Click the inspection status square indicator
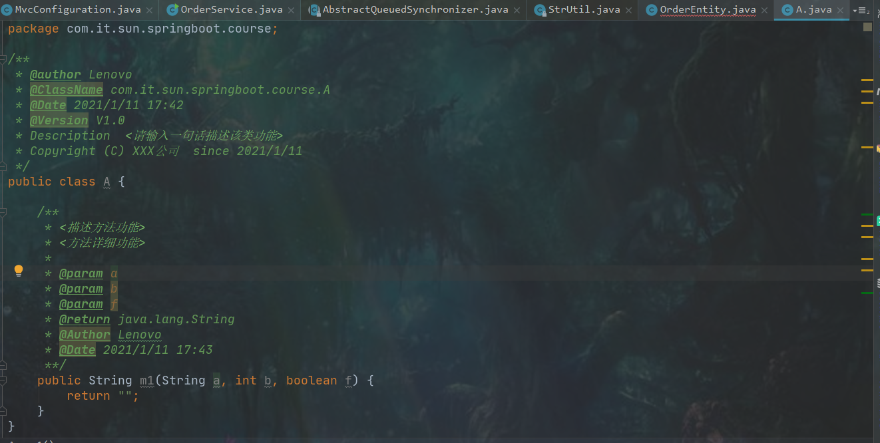This screenshot has height=443, width=880. [x=867, y=27]
